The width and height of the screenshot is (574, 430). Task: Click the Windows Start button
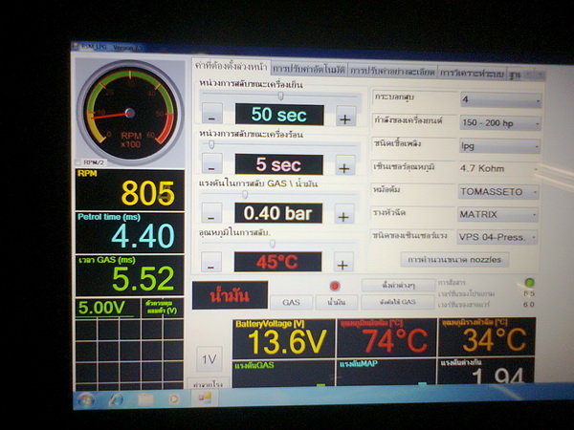tap(85, 398)
